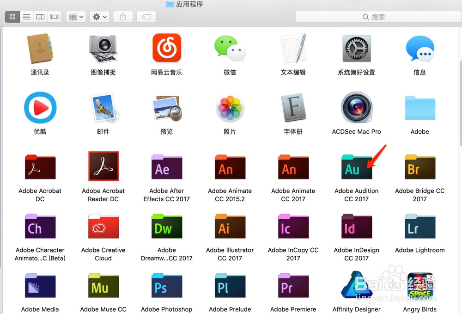Select Adobe Dreamweaver CC 2017 folder
The image size is (462, 314).
coord(167,226)
